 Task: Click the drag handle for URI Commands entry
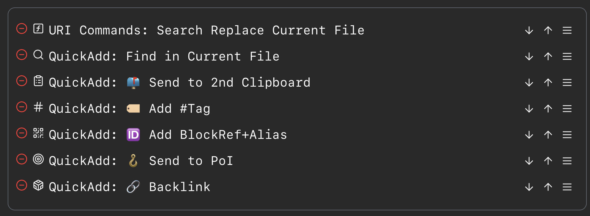pos(567,30)
